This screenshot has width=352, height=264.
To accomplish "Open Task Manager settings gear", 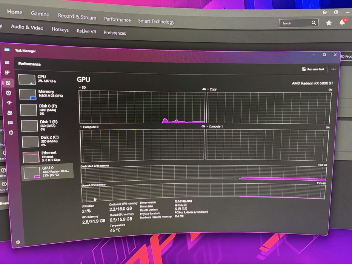I will coord(18,242).
